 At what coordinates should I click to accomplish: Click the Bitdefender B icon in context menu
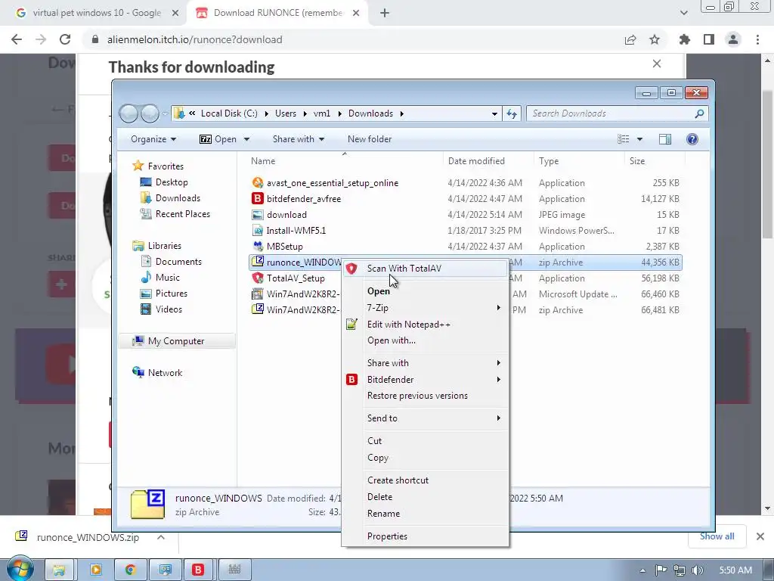[x=351, y=380]
